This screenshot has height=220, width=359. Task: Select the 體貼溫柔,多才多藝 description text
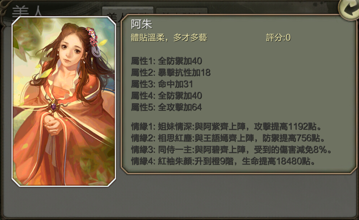tap(169, 38)
